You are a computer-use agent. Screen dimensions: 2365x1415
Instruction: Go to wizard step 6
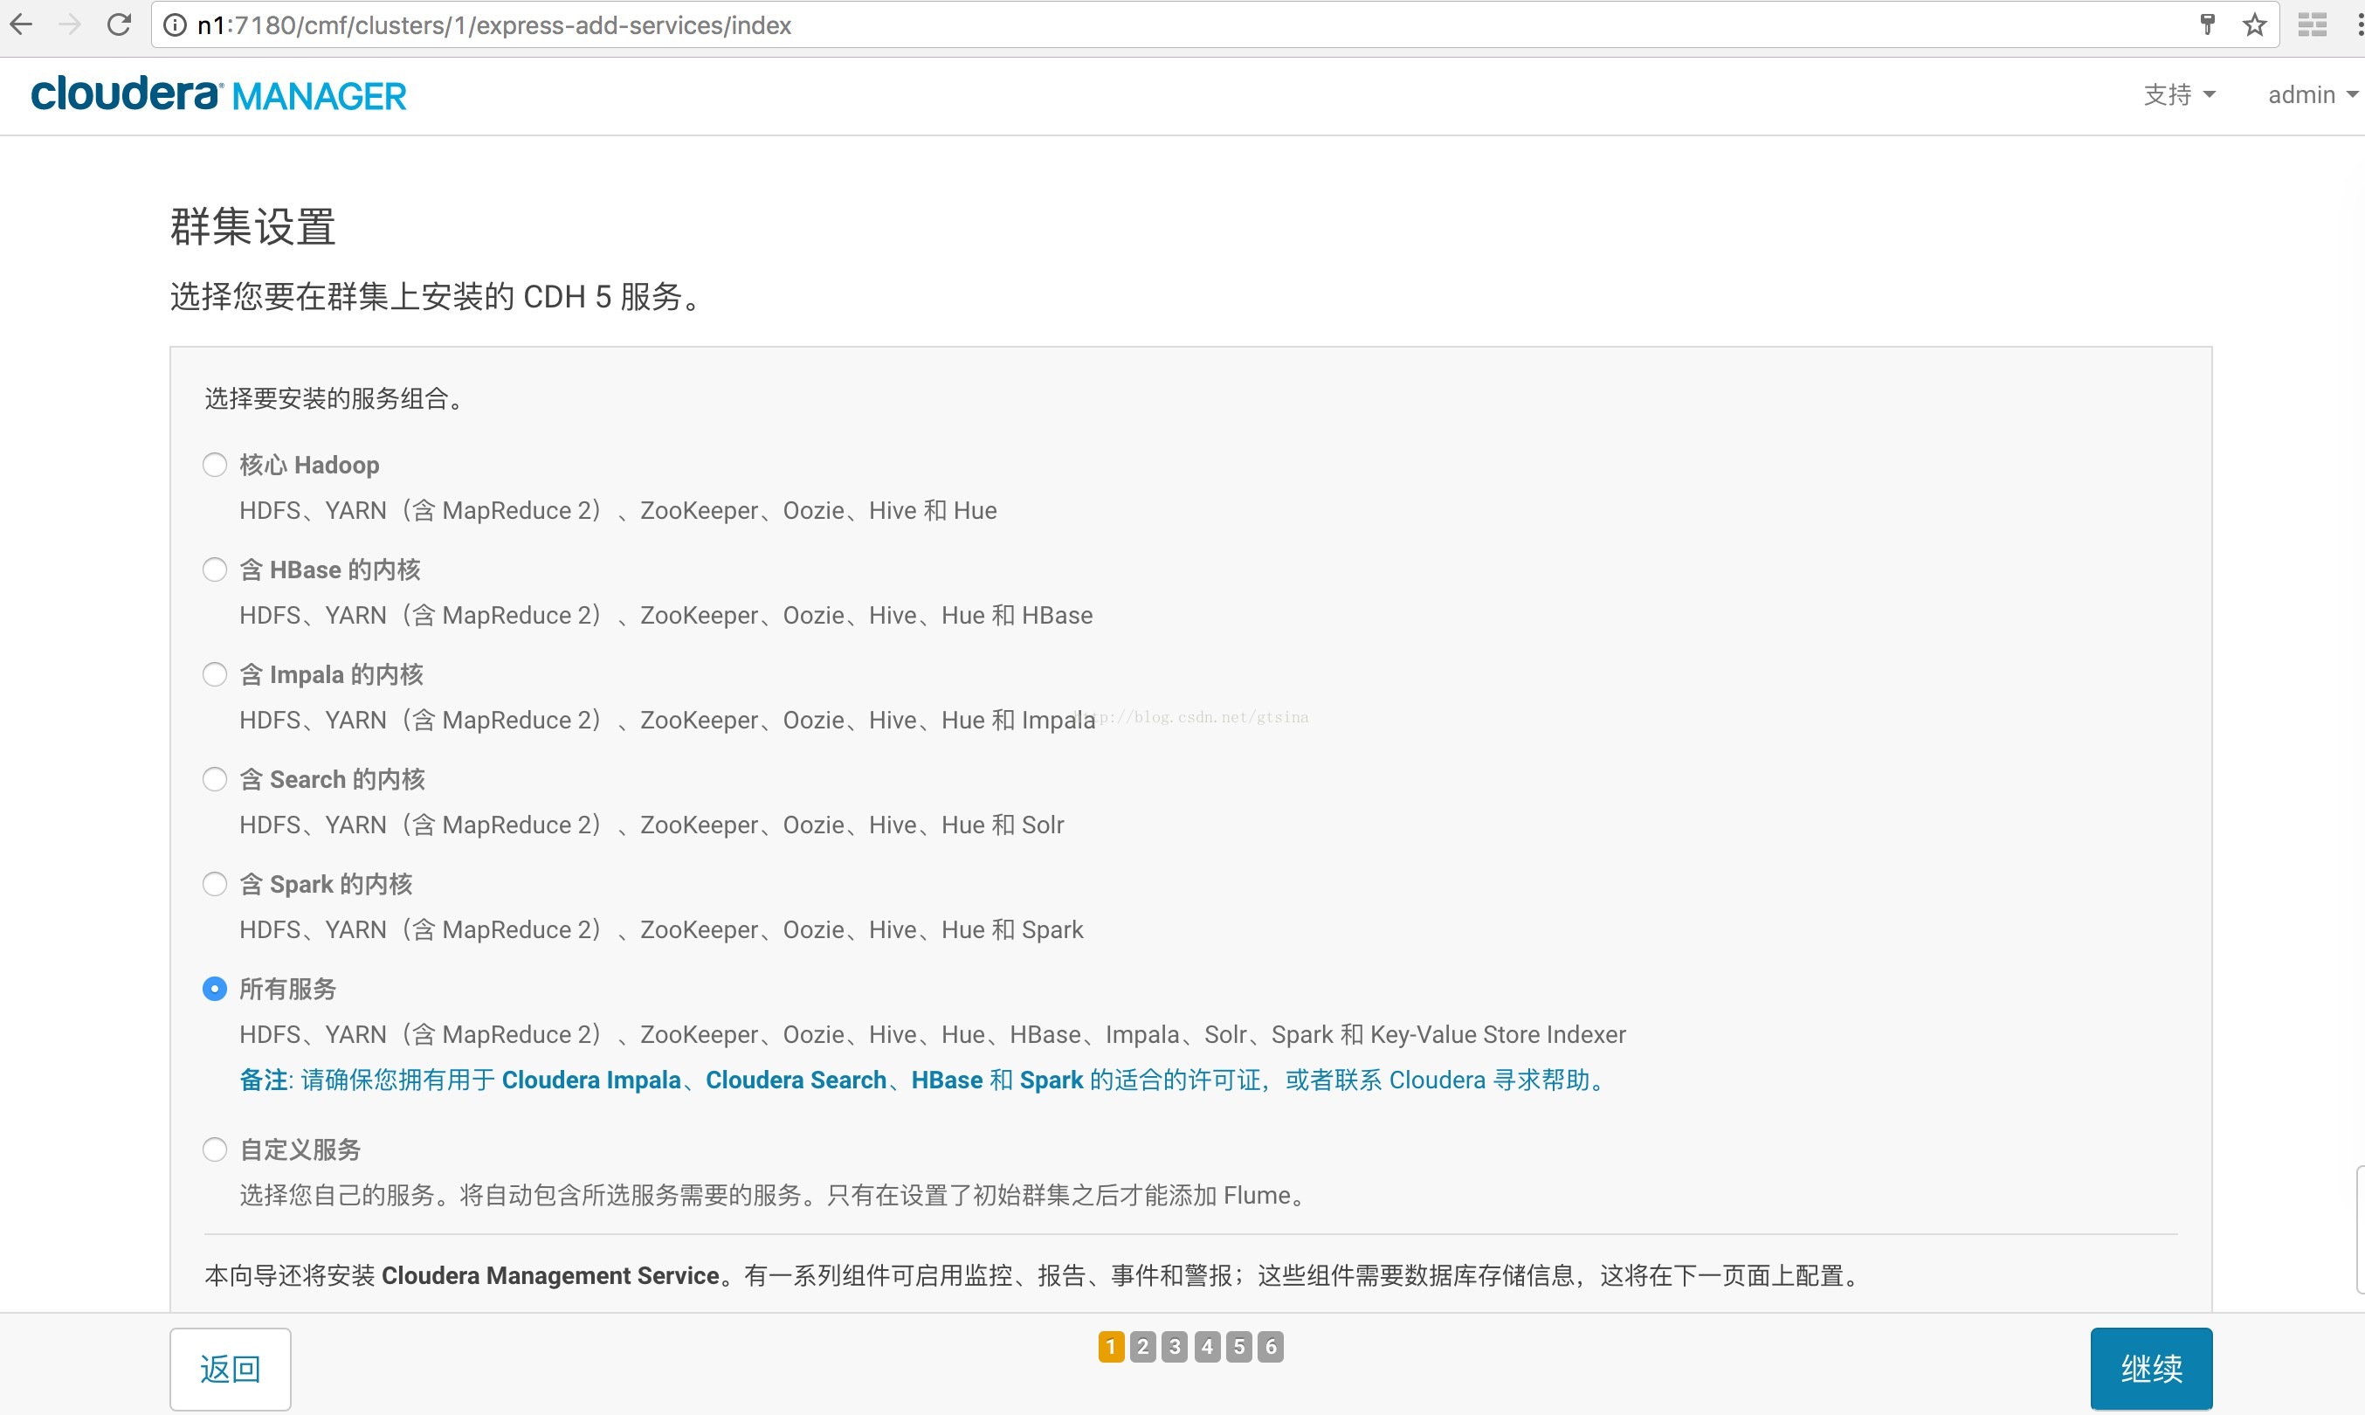coord(1271,1346)
